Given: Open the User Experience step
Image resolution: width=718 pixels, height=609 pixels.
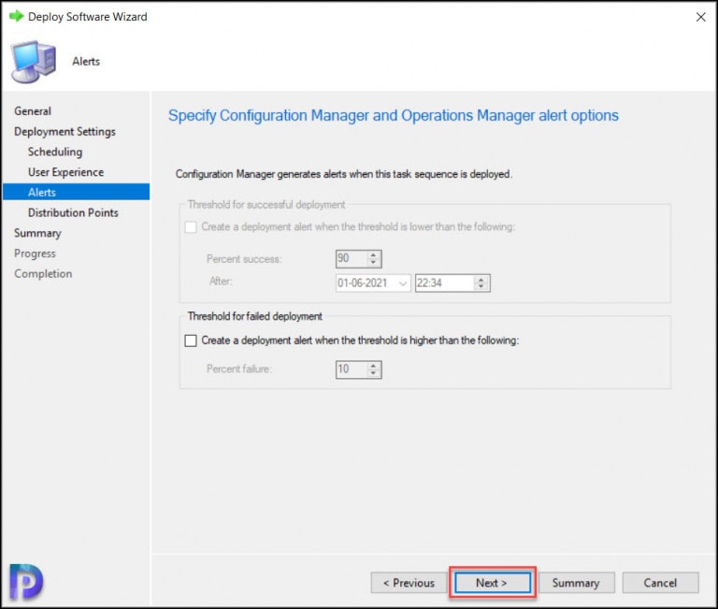Looking at the screenshot, I should [66, 172].
